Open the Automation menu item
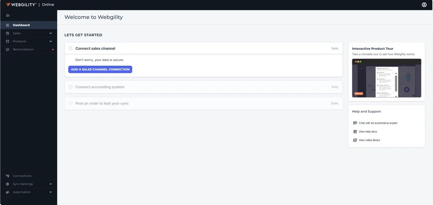This screenshot has width=433, height=205. [28, 192]
